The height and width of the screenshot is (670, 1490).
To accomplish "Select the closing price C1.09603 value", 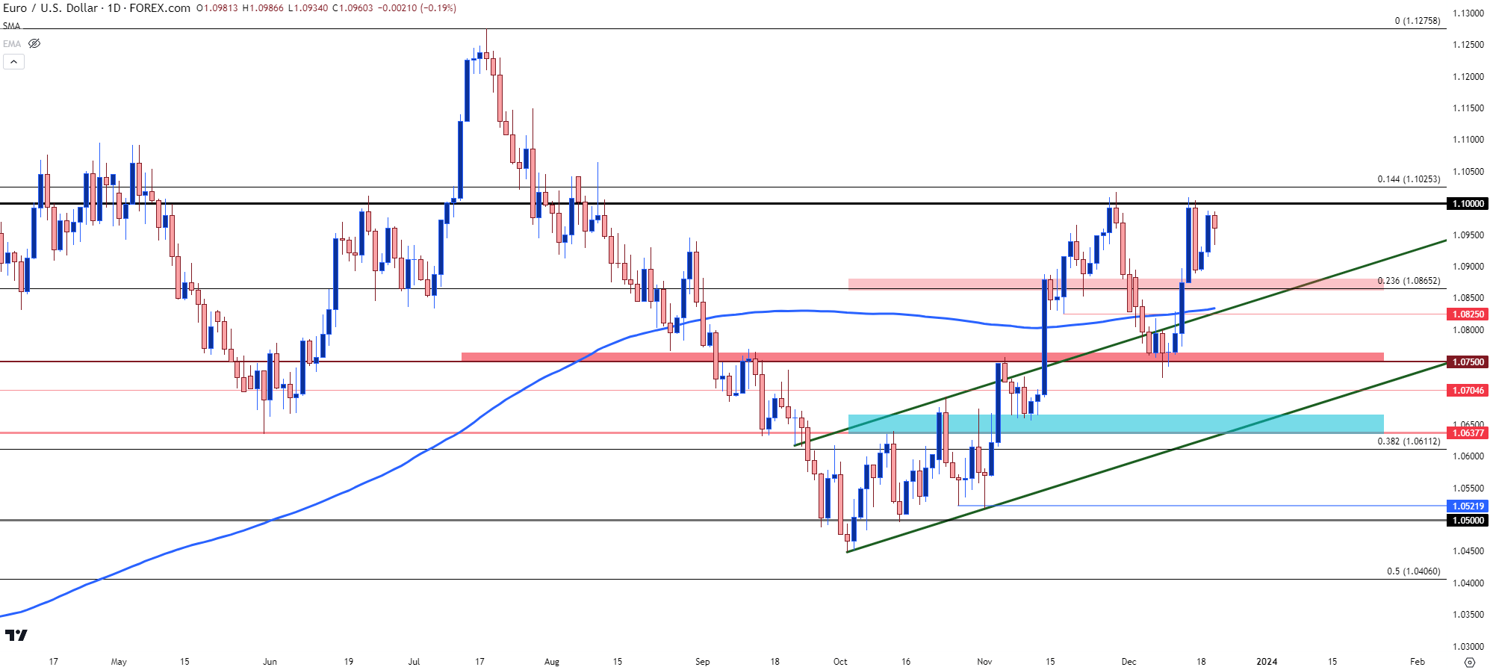I will pyautogui.click(x=353, y=8).
